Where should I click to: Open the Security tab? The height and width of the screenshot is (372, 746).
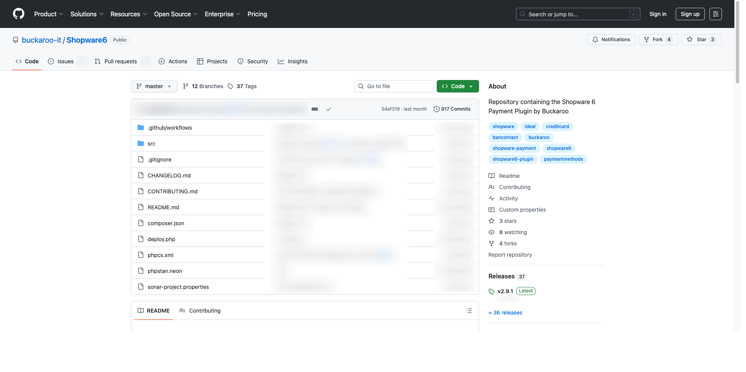click(253, 61)
